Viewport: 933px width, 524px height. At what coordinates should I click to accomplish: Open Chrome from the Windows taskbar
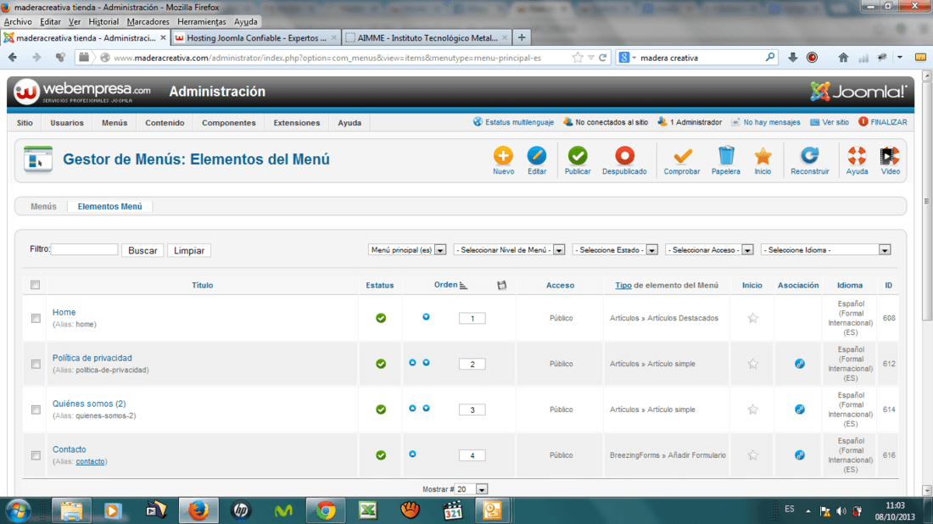325,510
